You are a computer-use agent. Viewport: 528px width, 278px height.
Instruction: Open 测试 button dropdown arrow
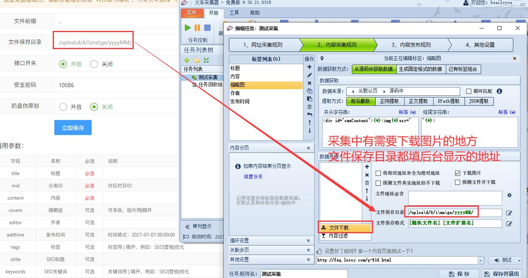click(520, 260)
